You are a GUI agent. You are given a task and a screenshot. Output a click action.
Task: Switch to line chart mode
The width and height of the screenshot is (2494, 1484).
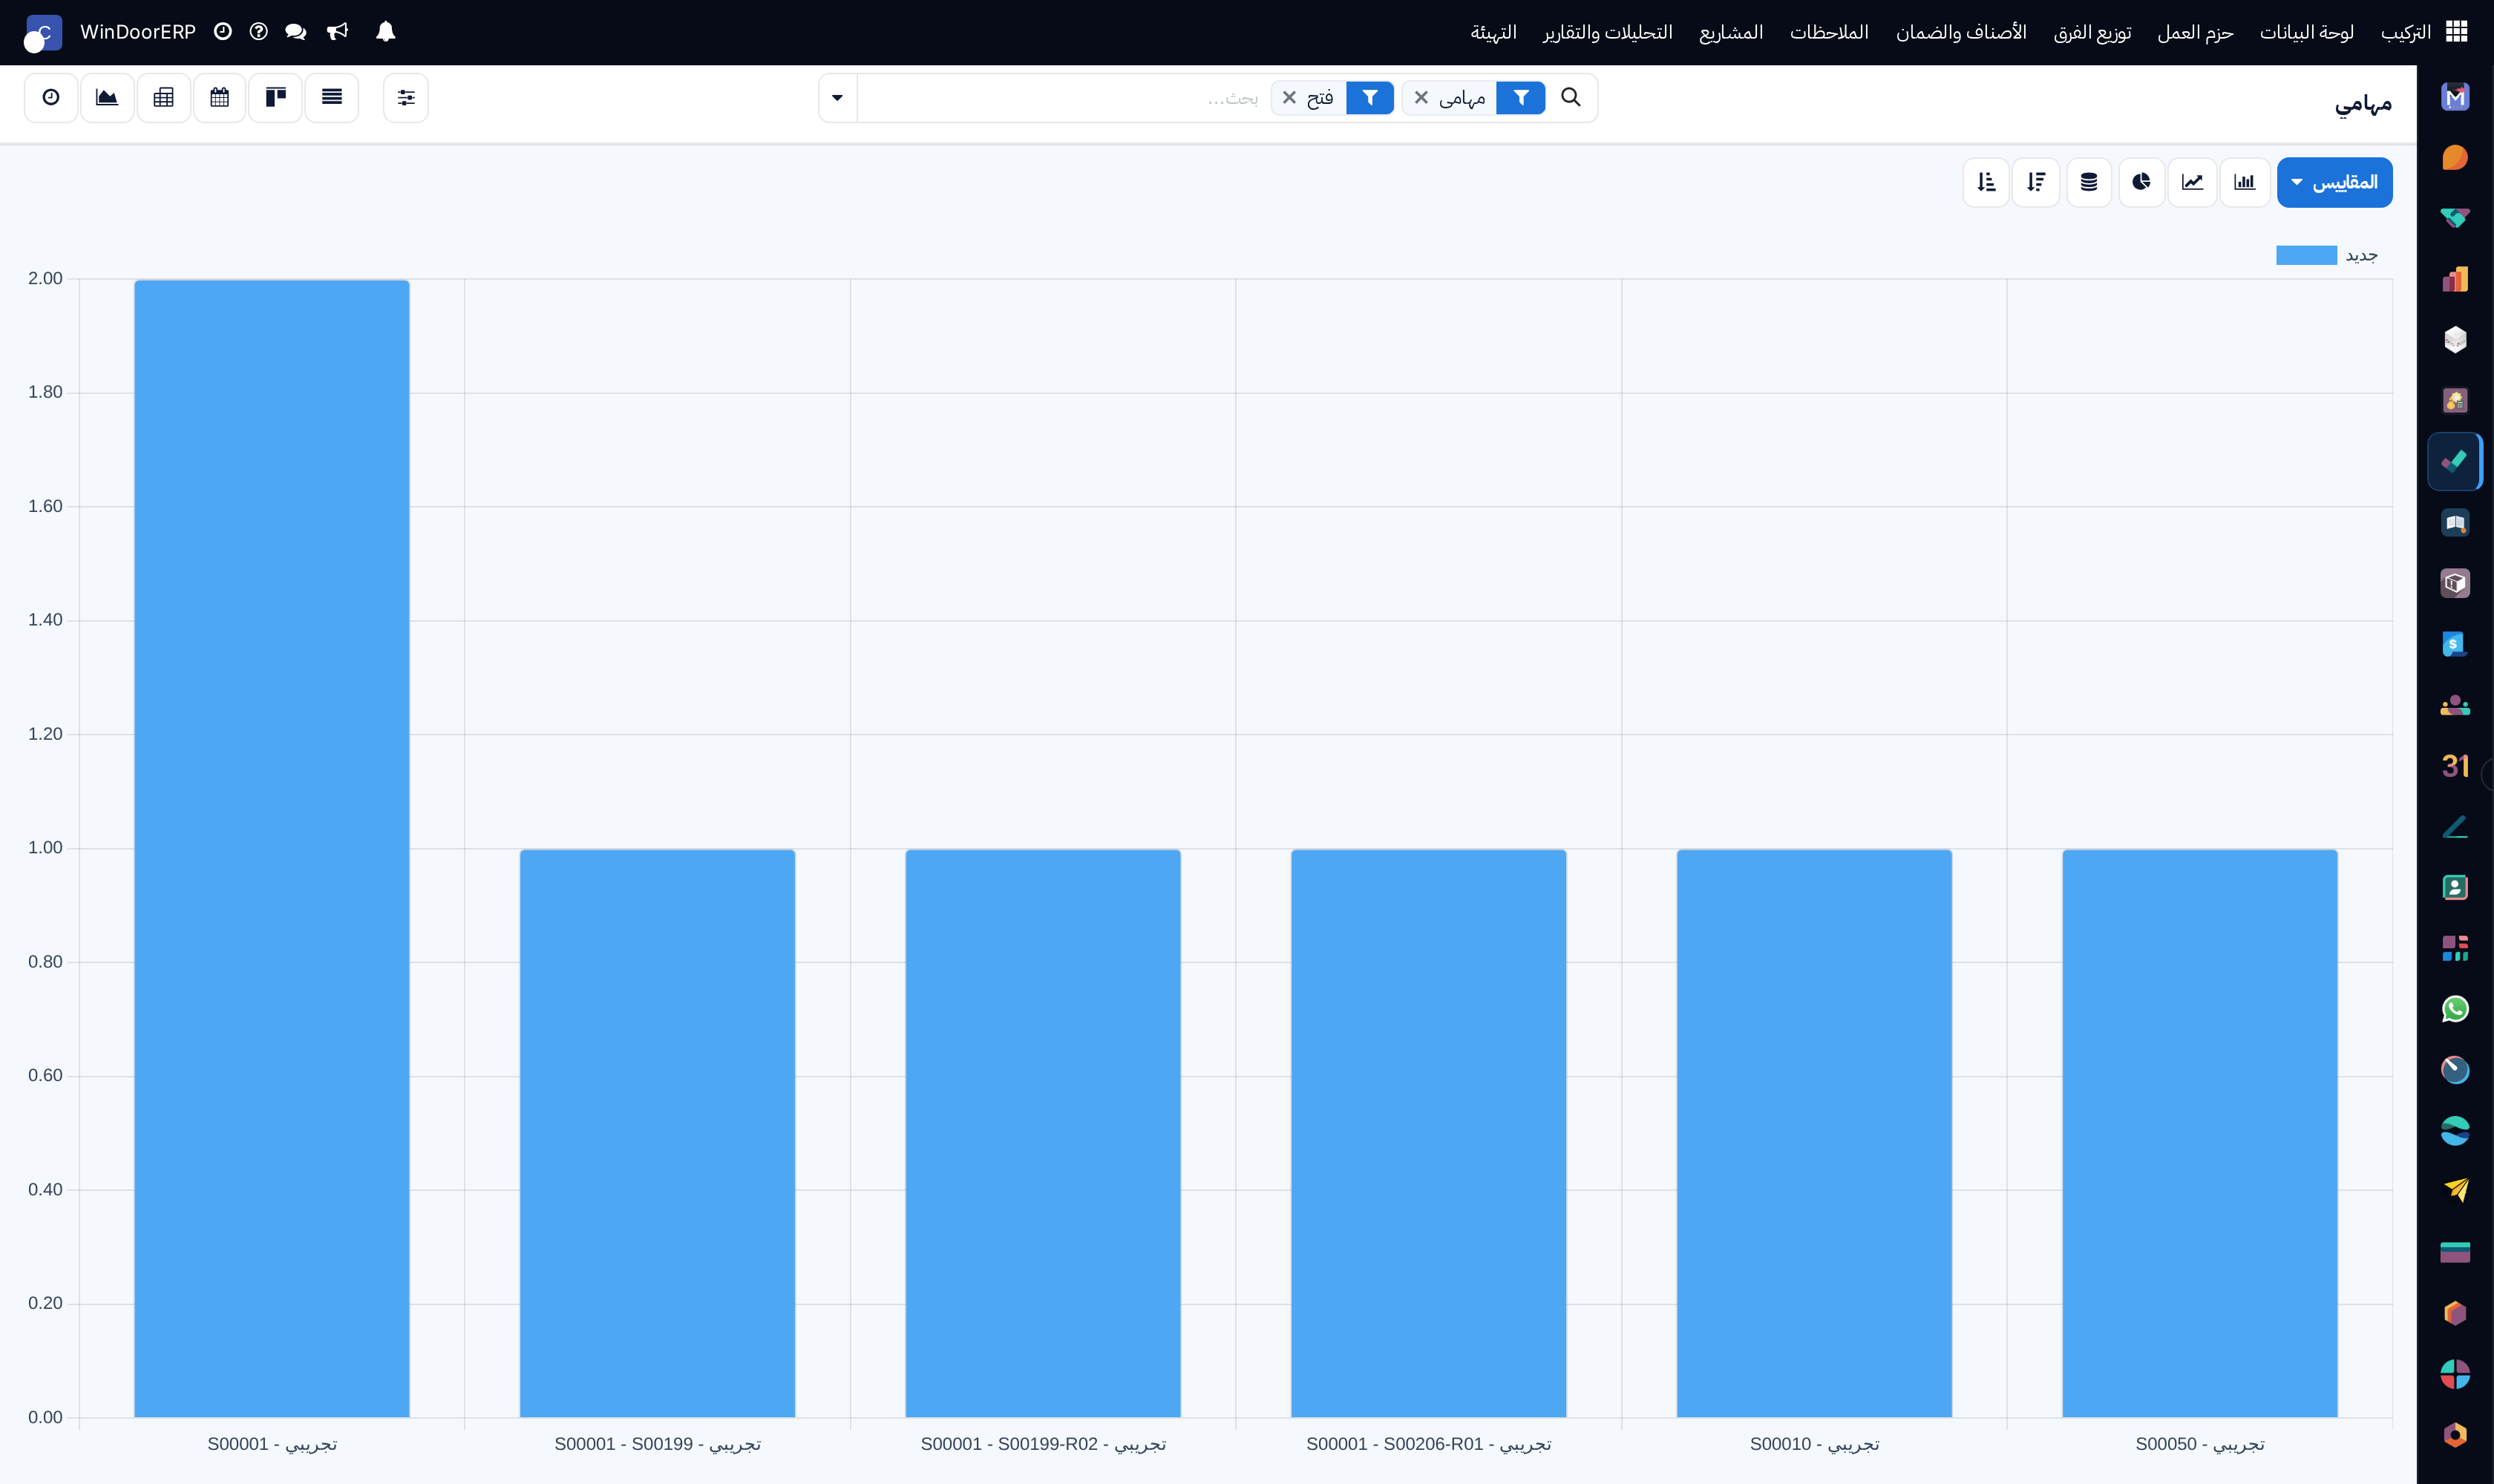tap(2192, 182)
